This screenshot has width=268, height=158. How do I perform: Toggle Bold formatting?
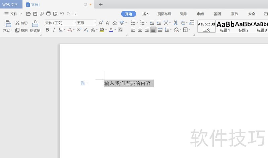coord(47,30)
